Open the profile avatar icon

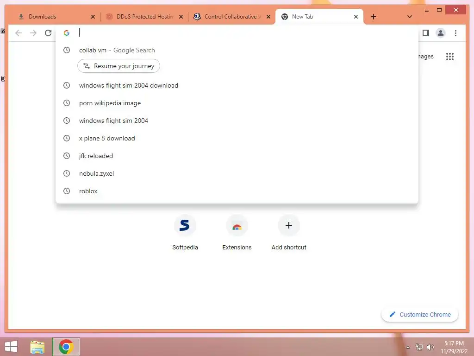441,33
